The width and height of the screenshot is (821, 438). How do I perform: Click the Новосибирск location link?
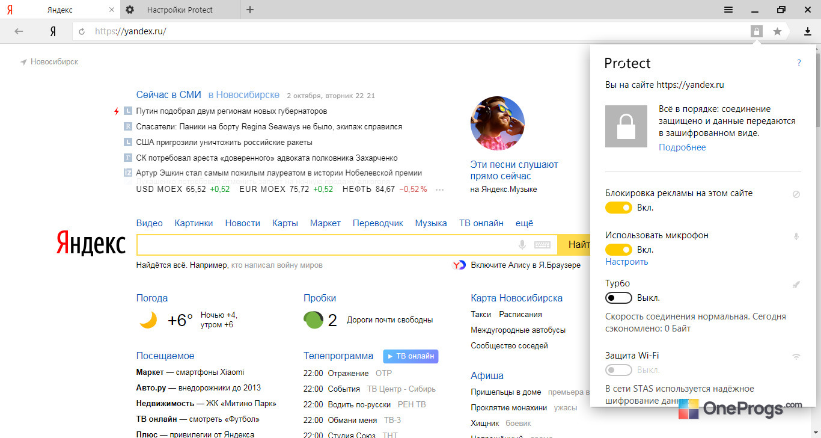click(54, 62)
